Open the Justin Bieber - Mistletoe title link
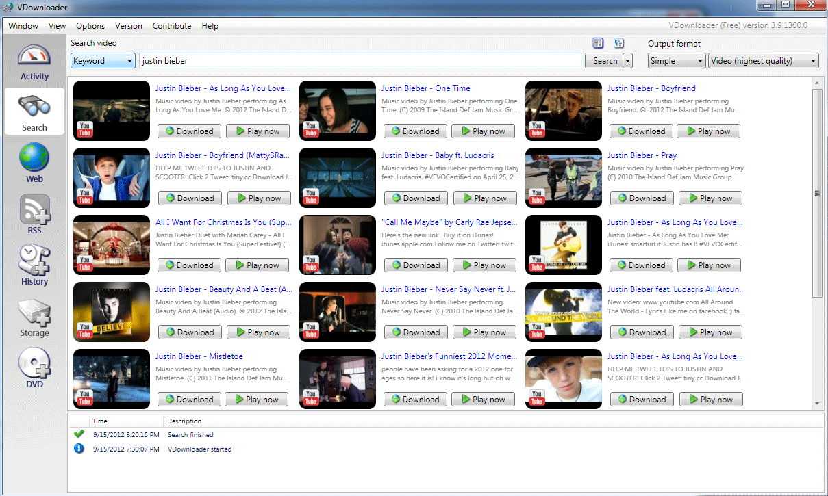Screen dimensions: 828x496 [x=199, y=356]
